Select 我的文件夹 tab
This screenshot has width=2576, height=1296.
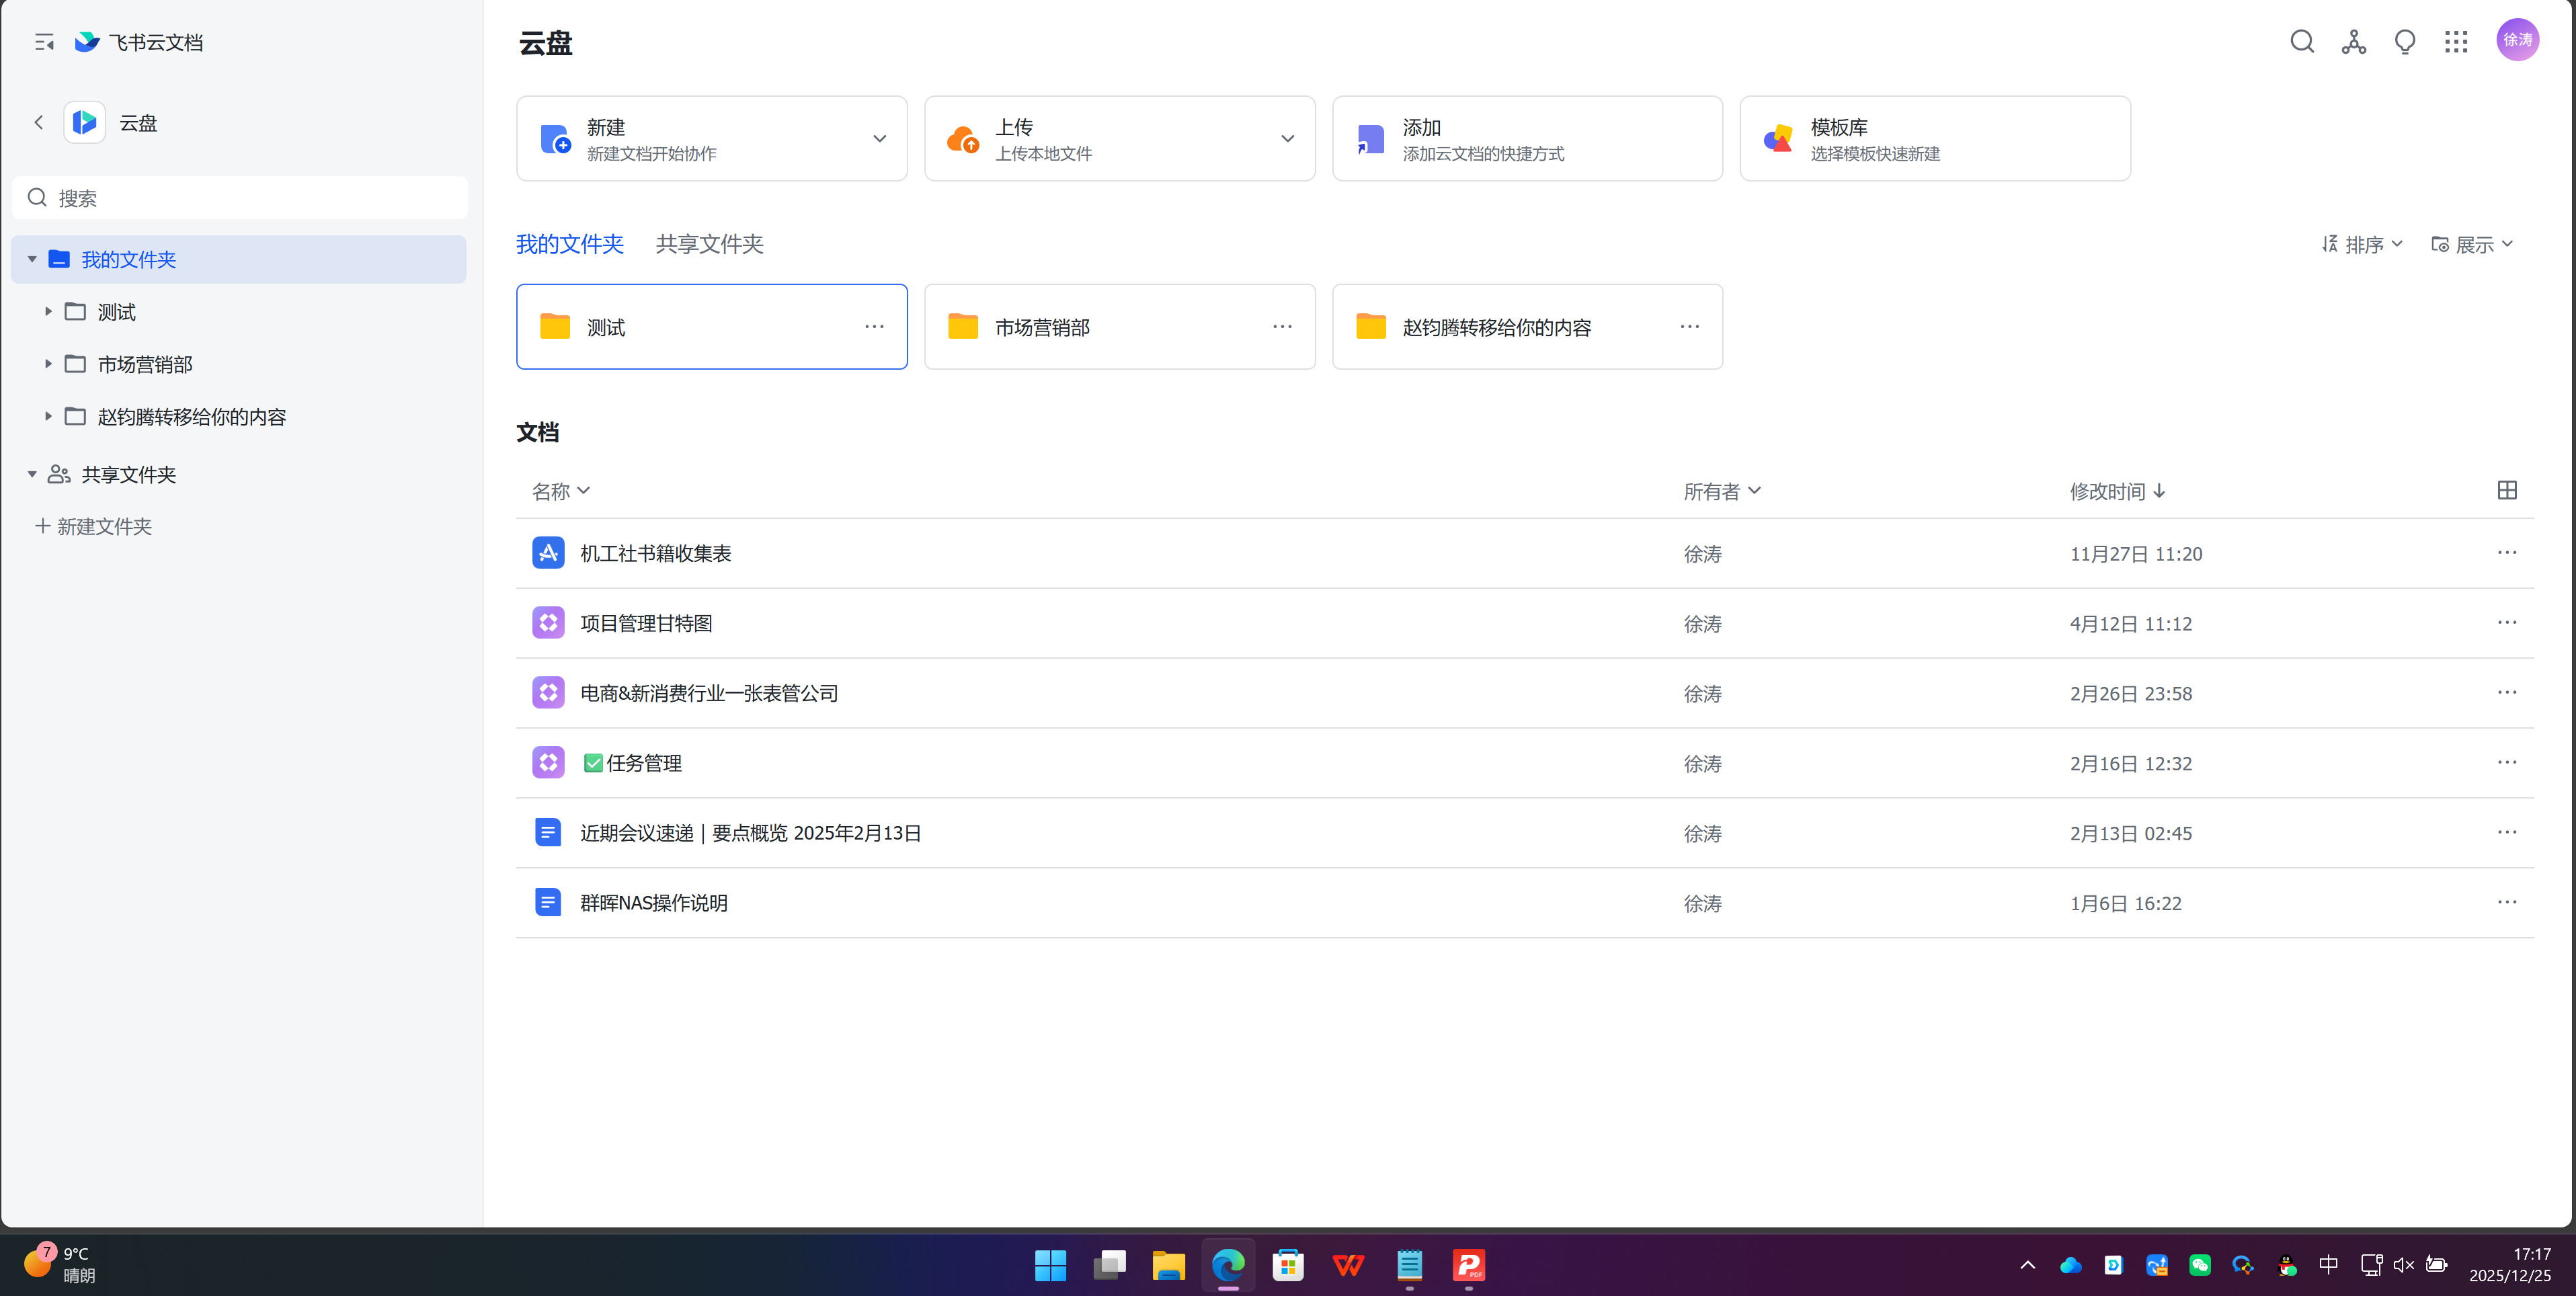click(x=569, y=244)
